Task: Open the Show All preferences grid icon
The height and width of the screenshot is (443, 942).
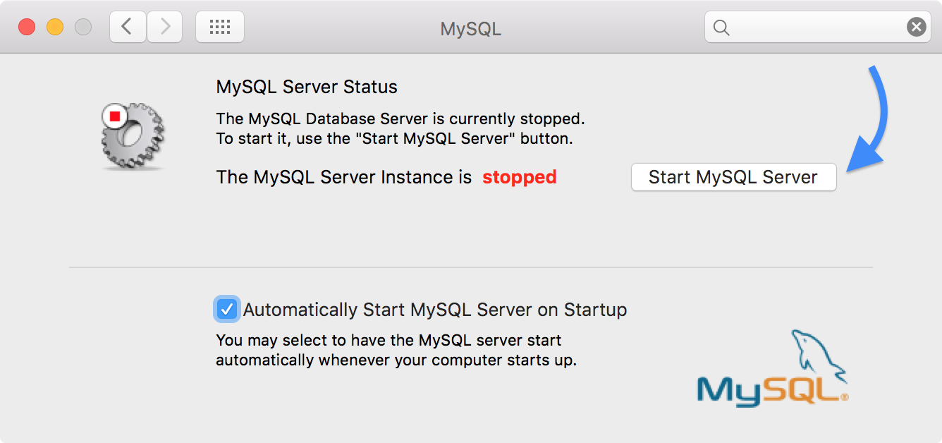Action: 219,26
